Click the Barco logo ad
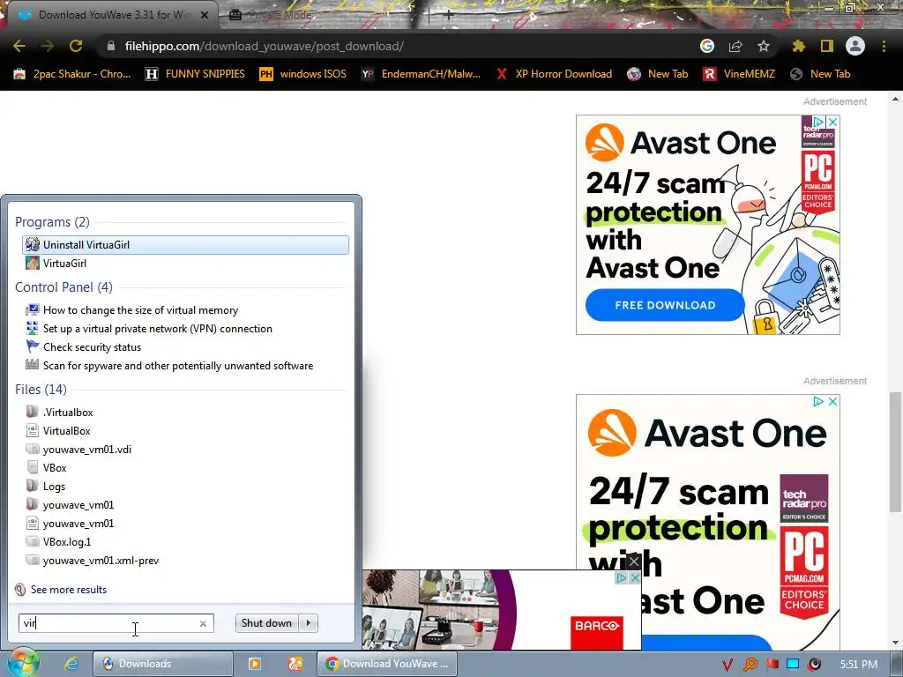Image resolution: width=903 pixels, height=677 pixels. (597, 633)
